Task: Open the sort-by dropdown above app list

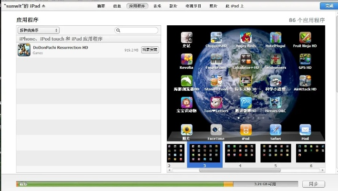Action: click(39, 30)
